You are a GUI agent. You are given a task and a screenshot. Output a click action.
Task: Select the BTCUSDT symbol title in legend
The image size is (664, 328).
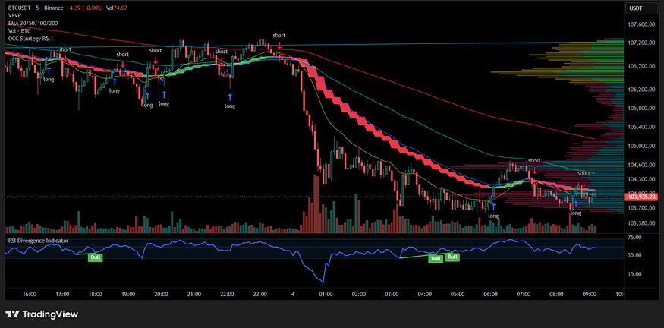(26, 8)
